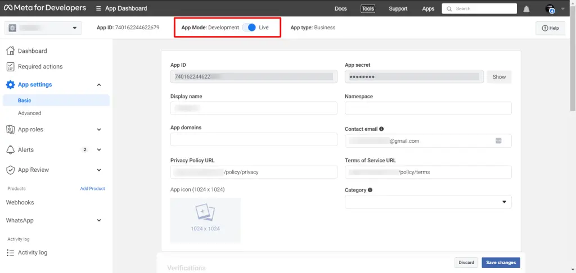The image size is (576, 273).
Task: Click the Contact email field
Action: pyautogui.click(x=428, y=140)
